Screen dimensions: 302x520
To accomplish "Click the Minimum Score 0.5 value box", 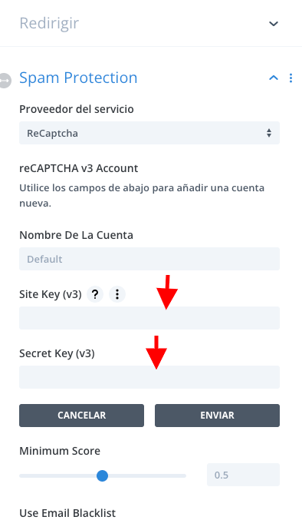I will (x=244, y=475).
